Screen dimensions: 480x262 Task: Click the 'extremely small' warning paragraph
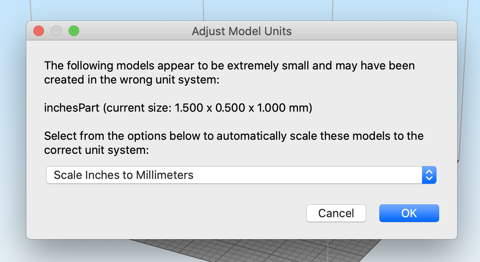229,73
